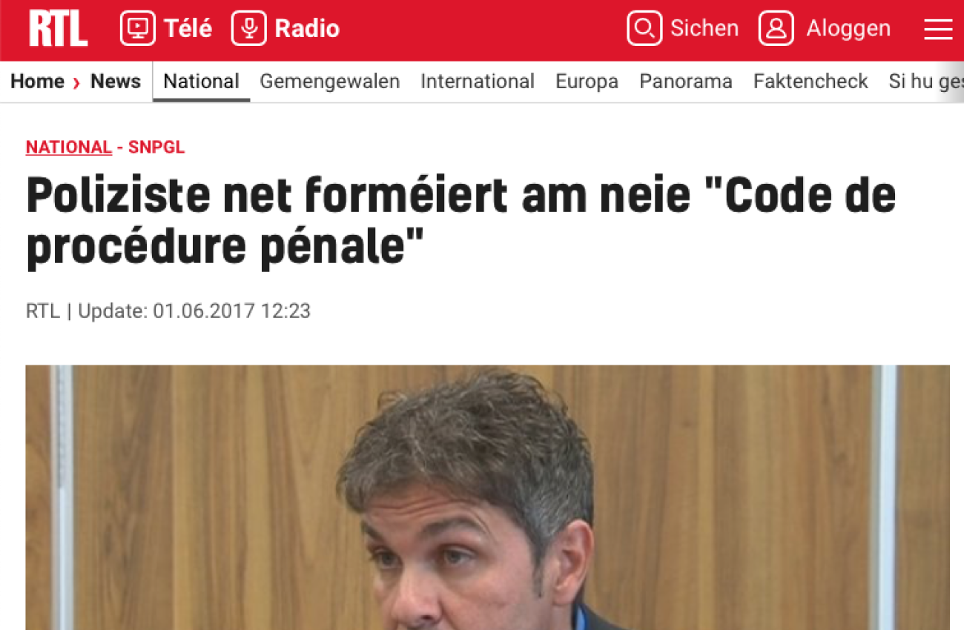Click the Aloggen login text
This screenshot has width=964, height=630.
[848, 29]
